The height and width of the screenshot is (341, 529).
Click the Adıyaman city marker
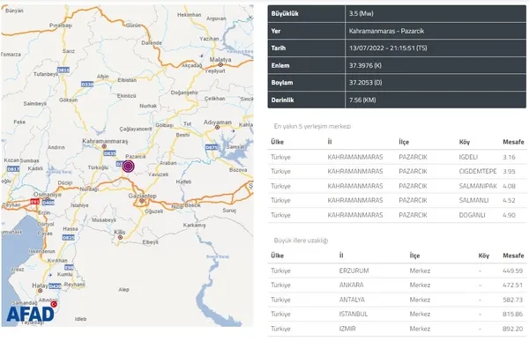[218, 128]
